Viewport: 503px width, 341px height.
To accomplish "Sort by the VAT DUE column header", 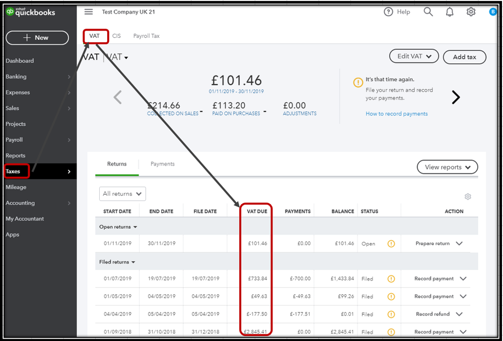I will pos(257,212).
